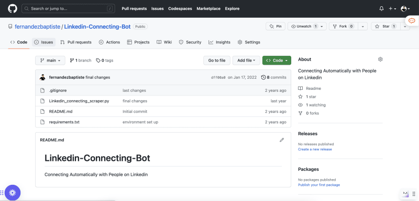Click Create a new release
The image size is (419, 201).
click(x=315, y=149)
